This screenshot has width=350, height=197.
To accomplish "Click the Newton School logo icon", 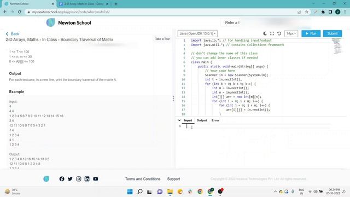I will point(50,22).
